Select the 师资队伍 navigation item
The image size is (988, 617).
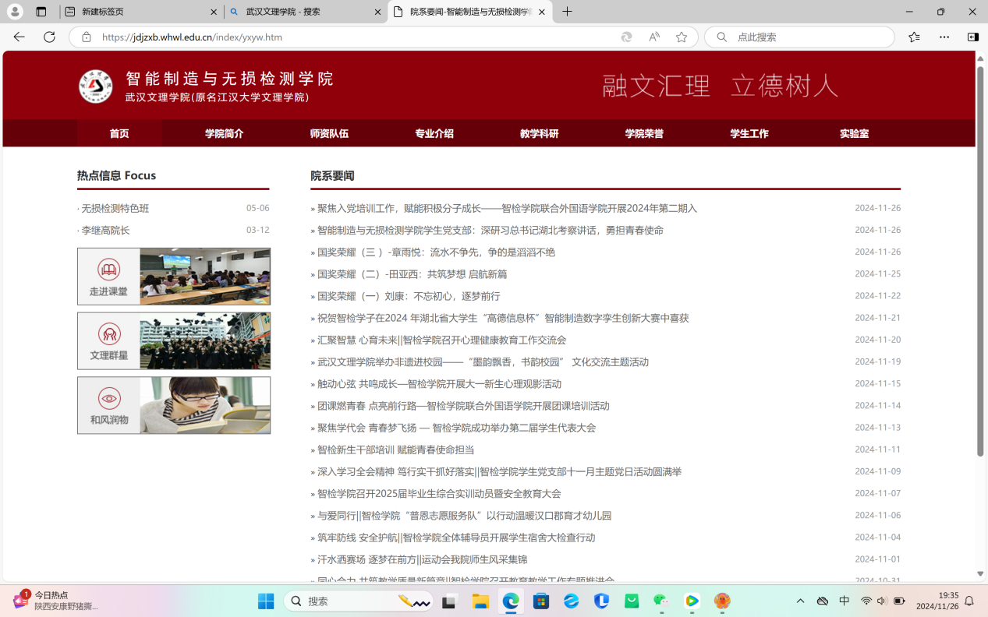tap(329, 133)
